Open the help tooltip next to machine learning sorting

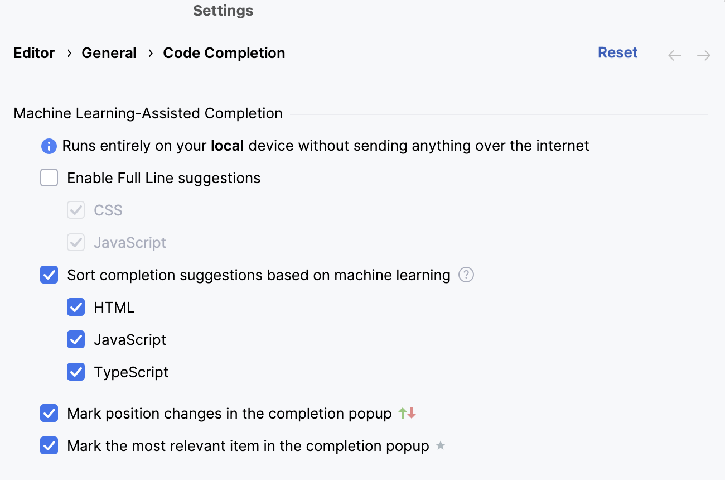pos(466,275)
